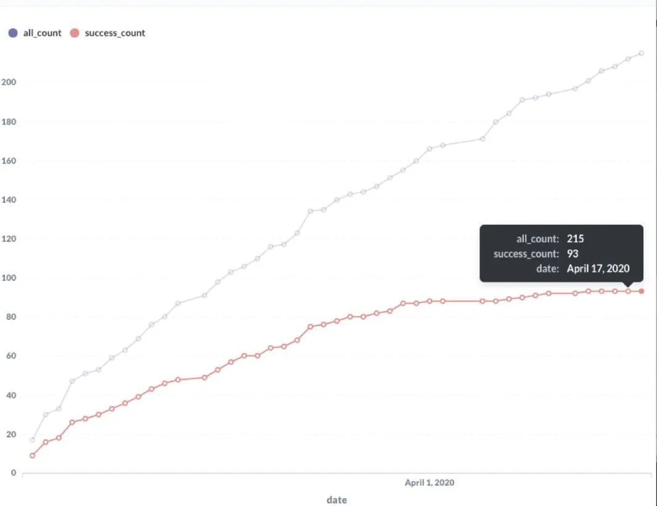The height and width of the screenshot is (506, 657).
Task: Select the last all_count data point
Action: pyautogui.click(x=642, y=53)
